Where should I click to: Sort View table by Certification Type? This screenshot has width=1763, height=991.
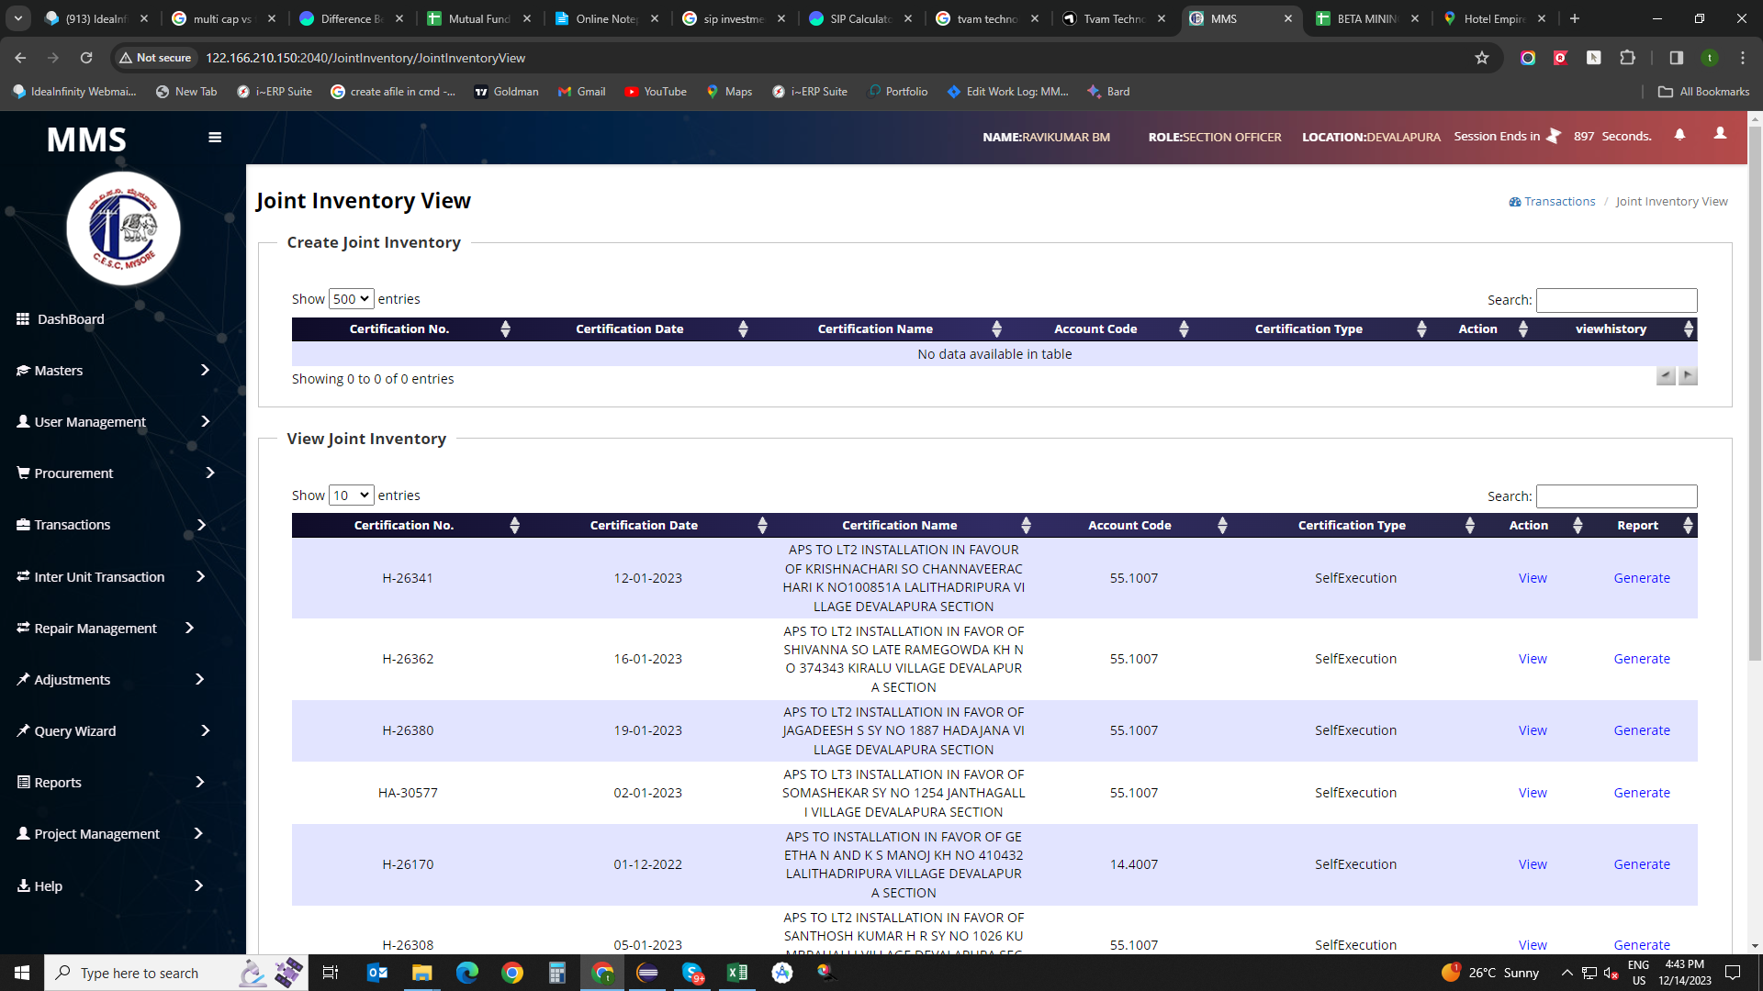(1356, 526)
